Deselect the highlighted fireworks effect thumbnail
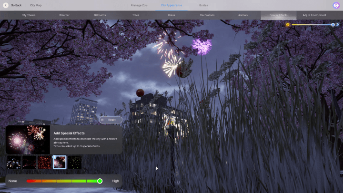Image resolution: width=343 pixels, height=193 pixels. (60, 163)
